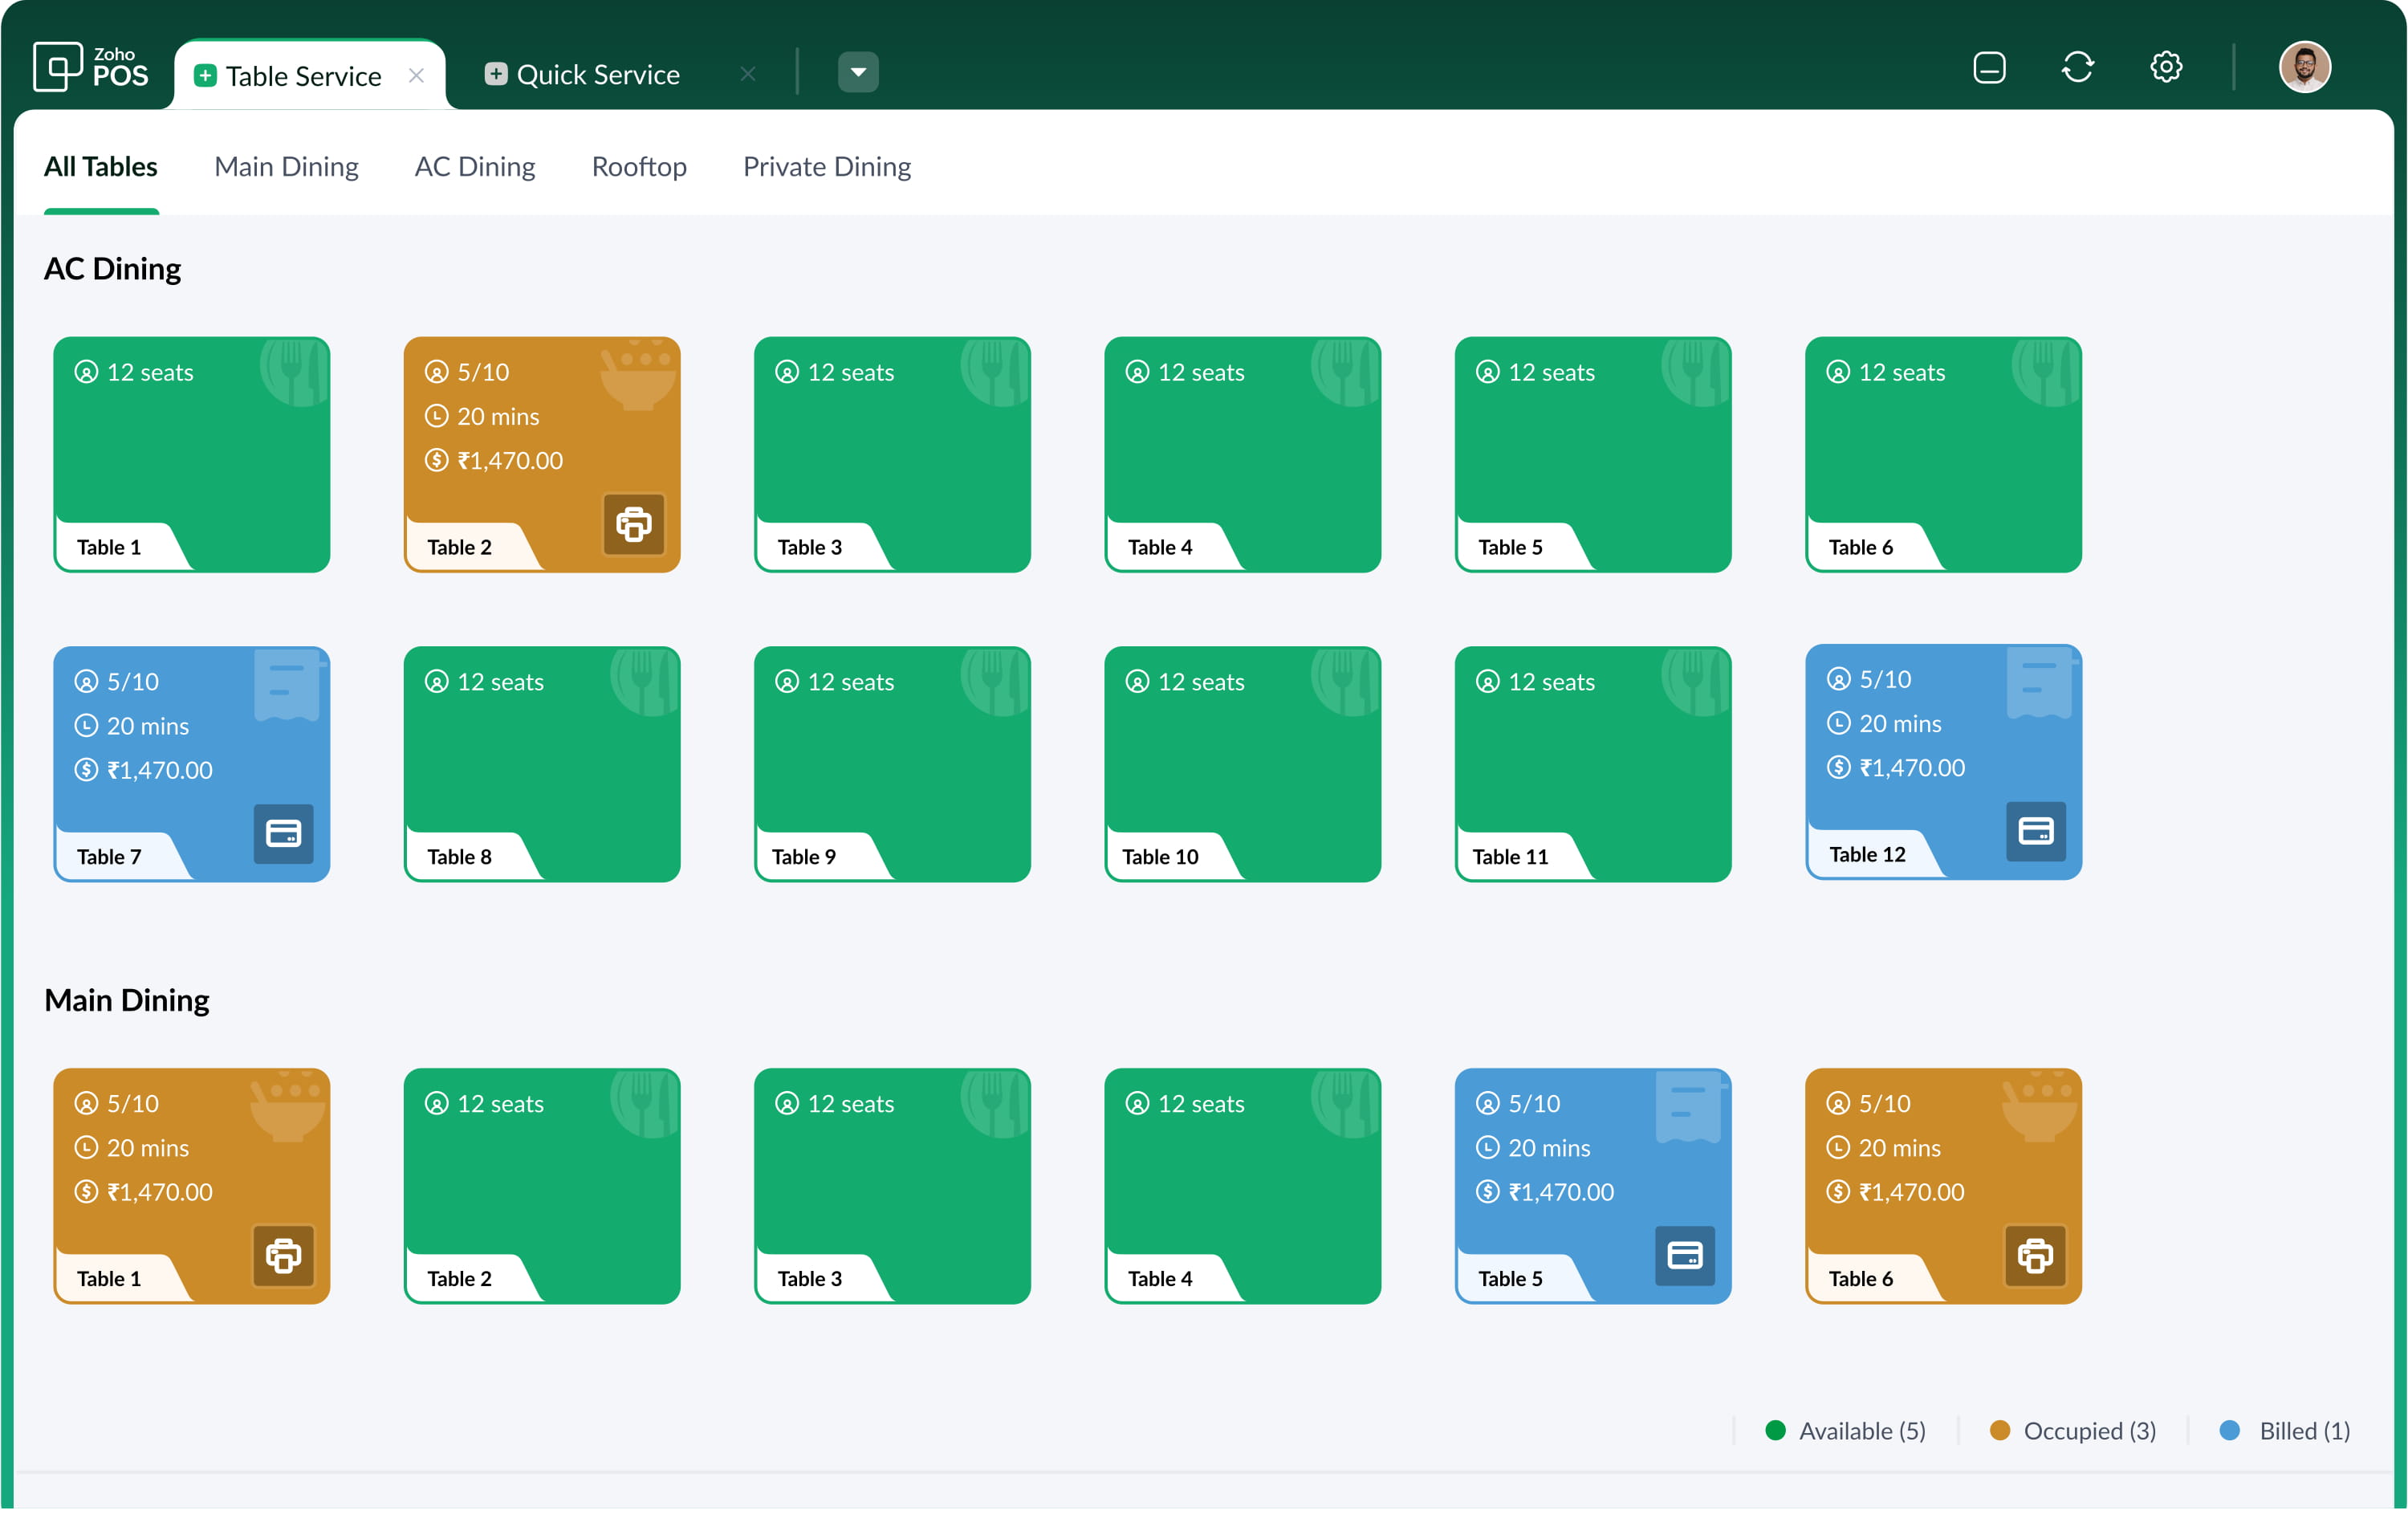Screen dimensions: 2408x1531
Task: Select Table 3 card in AC Dining
Action: pyautogui.click(x=892, y=455)
